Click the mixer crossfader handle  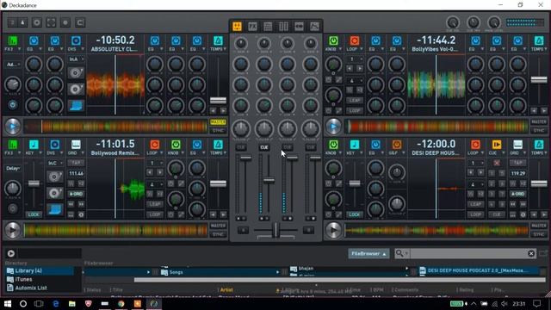coord(275,230)
